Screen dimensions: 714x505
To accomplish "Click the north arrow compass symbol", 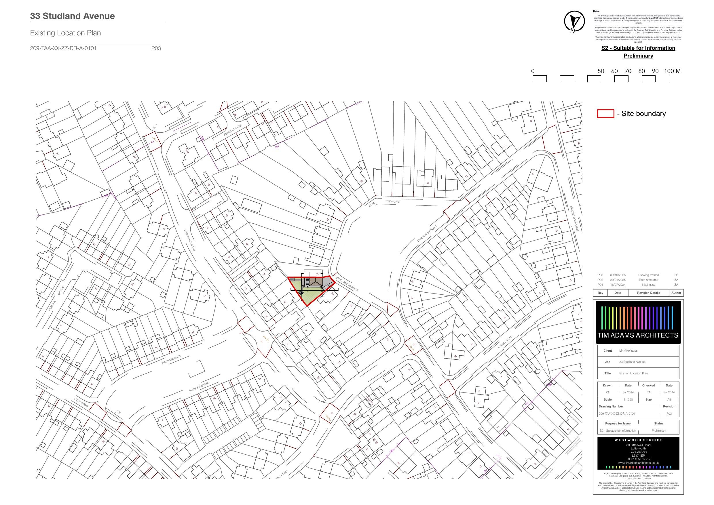I will pos(574,21).
